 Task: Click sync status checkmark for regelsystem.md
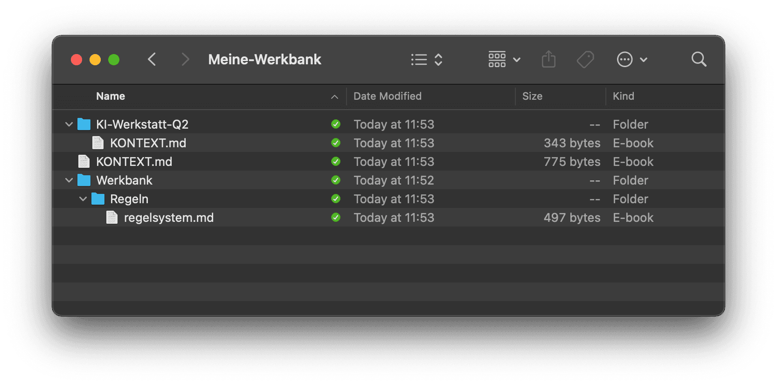tap(336, 217)
